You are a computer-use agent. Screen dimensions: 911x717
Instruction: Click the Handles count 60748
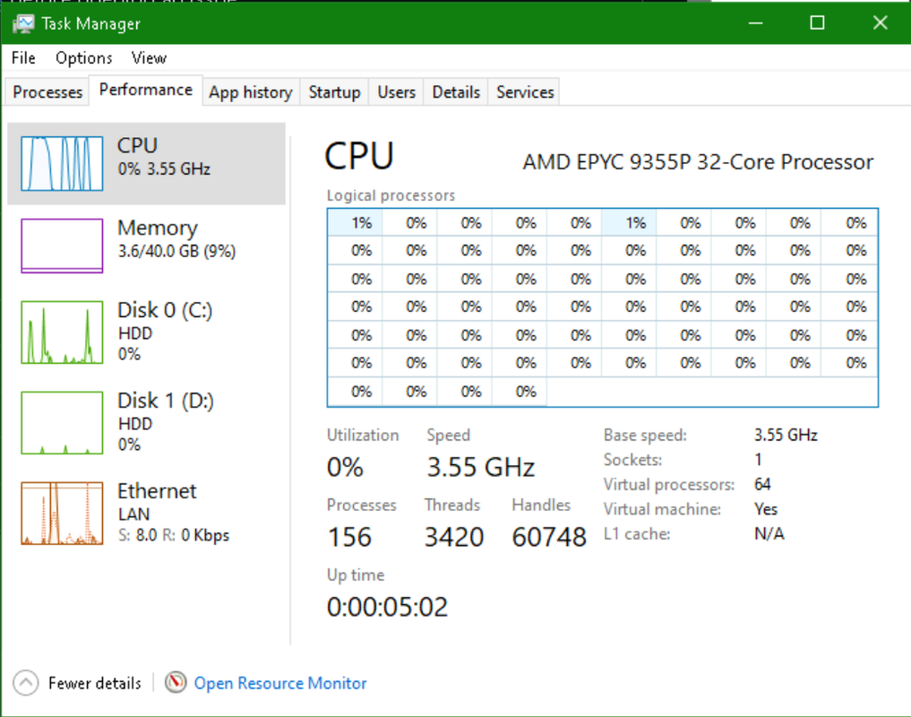click(549, 537)
